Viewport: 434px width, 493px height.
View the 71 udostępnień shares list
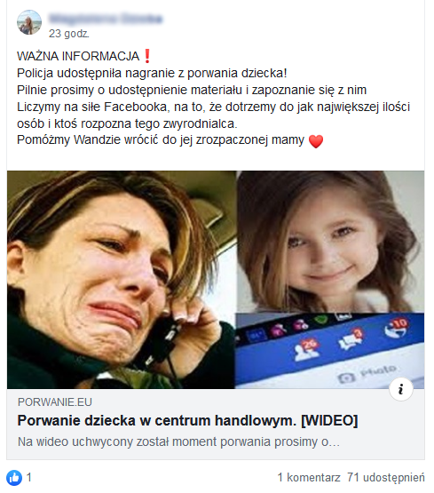[x=386, y=478]
